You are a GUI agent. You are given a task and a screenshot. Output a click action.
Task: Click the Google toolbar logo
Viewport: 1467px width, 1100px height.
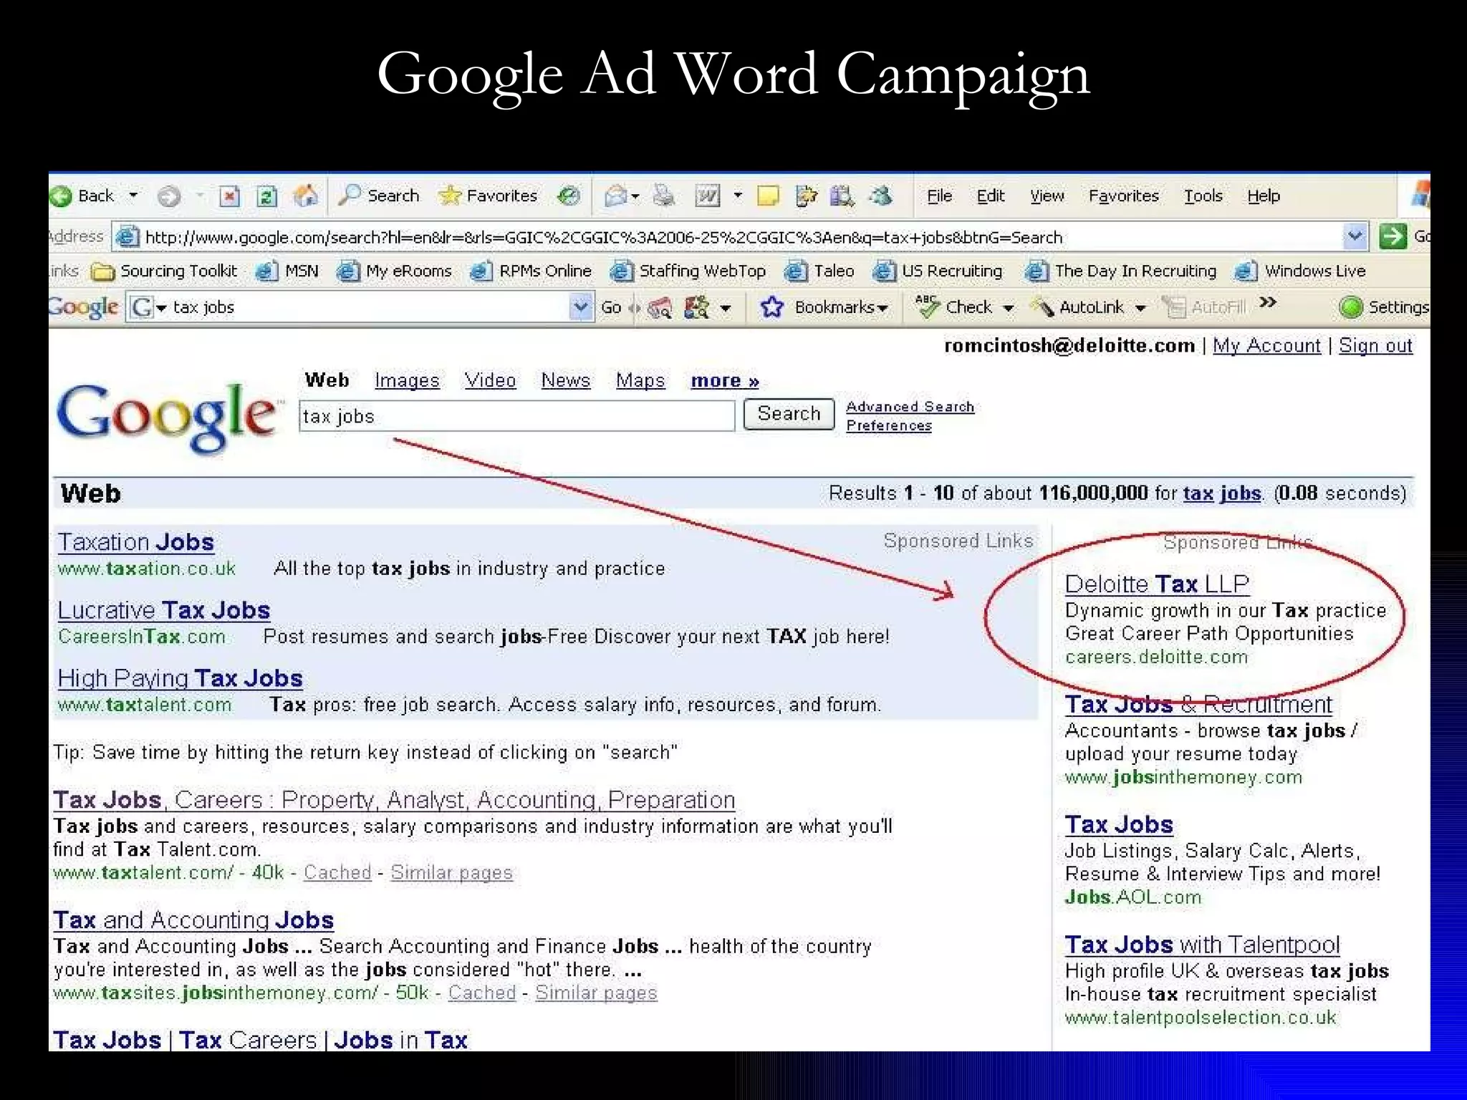click(83, 307)
